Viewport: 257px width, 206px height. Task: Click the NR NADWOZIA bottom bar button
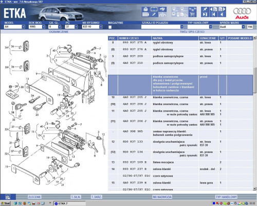tap(162, 197)
